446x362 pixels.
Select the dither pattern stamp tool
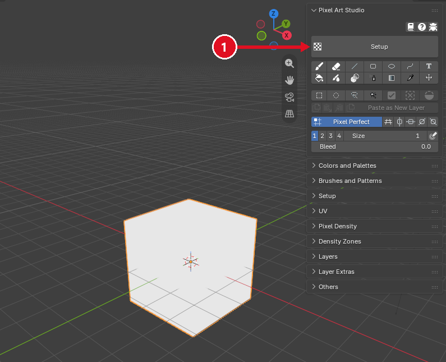coord(355,78)
